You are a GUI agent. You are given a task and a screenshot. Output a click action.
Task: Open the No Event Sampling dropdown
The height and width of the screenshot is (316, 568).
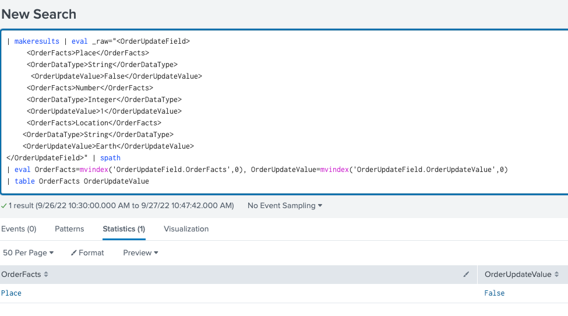pos(285,206)
